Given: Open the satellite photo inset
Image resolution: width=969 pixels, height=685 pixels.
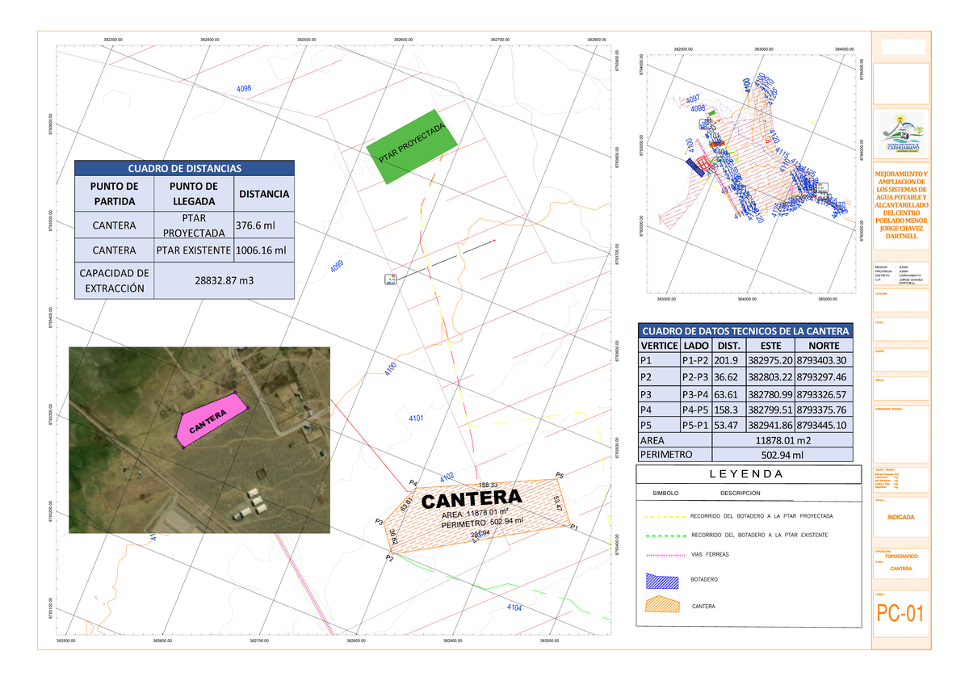Looking at the screenshot, I should click(x=199, y=440).
